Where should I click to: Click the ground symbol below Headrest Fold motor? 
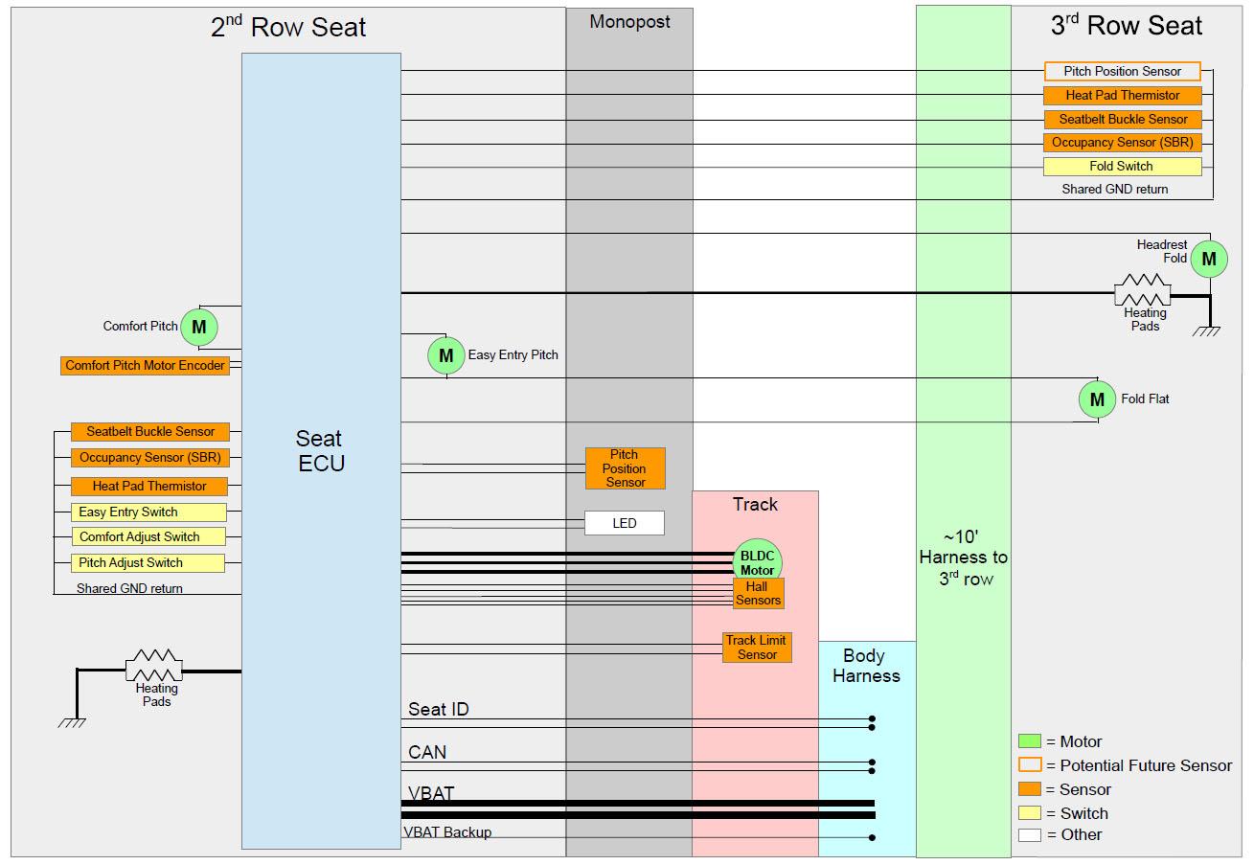pyautogui.click(x=1207, y=331)
